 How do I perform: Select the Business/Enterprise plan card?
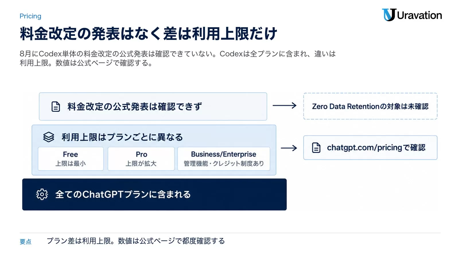(x=224, y=159)
